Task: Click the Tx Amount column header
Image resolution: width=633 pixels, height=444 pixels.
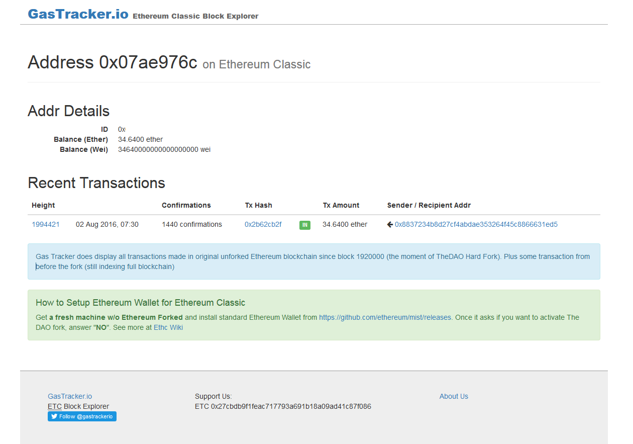Action: pos(341,205)
